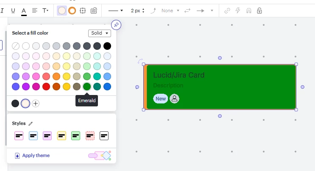Open the None start endpoint dropdown
The height and width of the screenshot is (171, 315).
point(170,11)
